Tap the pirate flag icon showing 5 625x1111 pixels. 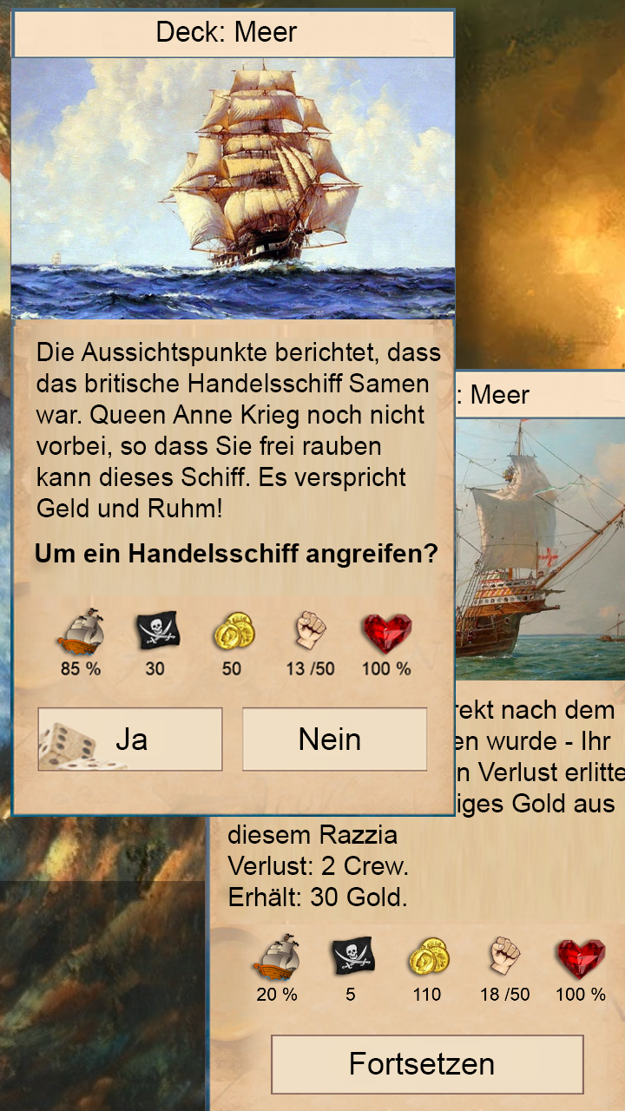coord(352,957)
